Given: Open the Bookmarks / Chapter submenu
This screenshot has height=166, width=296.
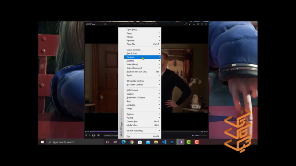Looking at the screenshot, I should (142, 97).
